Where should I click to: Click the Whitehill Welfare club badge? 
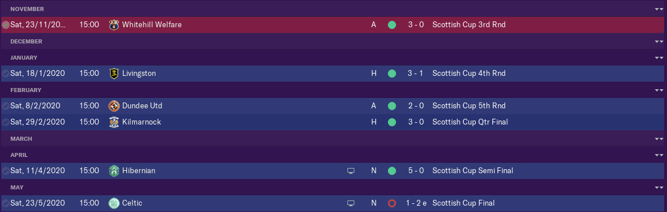click(114, 25)
